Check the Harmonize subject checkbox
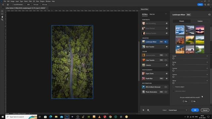 click(x=174, y=91)
